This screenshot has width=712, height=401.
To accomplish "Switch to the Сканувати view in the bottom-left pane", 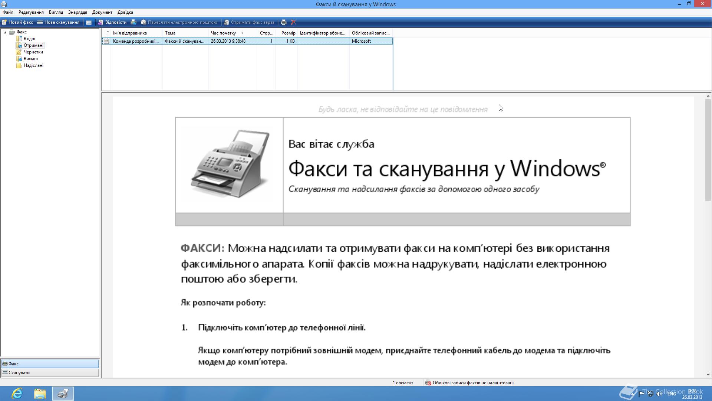I will point(50,373).
